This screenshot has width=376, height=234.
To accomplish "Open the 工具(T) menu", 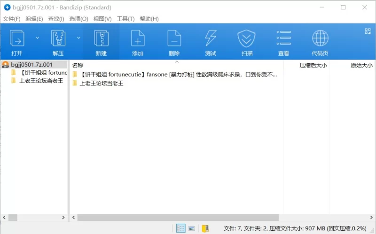I will (x=125, y=19).
